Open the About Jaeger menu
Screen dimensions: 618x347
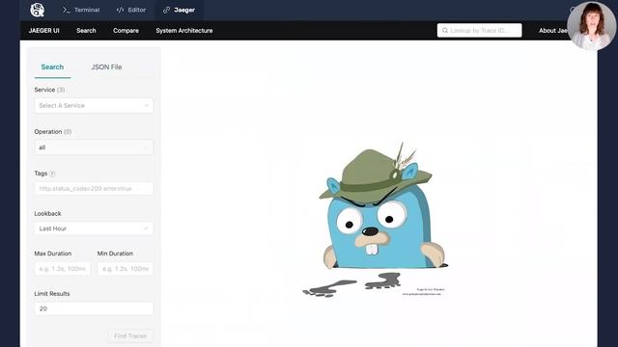(553, 30)
